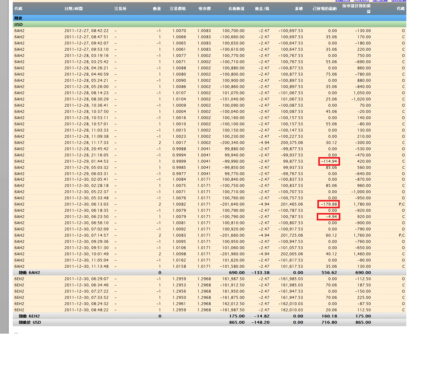The width and height of the screenshot is (425, 375).
Task: Select timestamp 2011-12-30, 08:48:22
Action: (86, 310)
